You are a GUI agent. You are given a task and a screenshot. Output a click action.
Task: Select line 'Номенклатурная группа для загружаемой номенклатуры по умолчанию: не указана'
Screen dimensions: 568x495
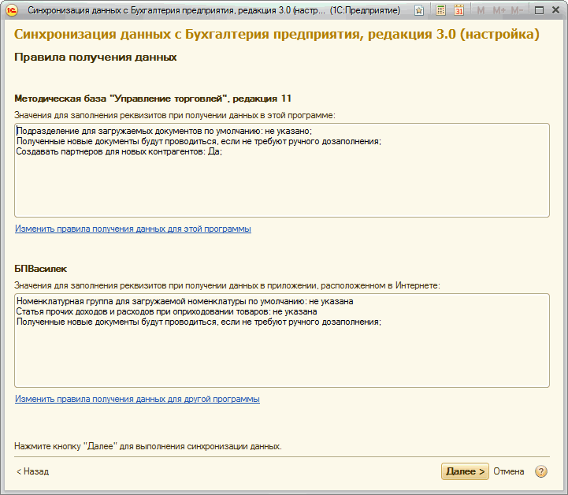coord(185,301)
